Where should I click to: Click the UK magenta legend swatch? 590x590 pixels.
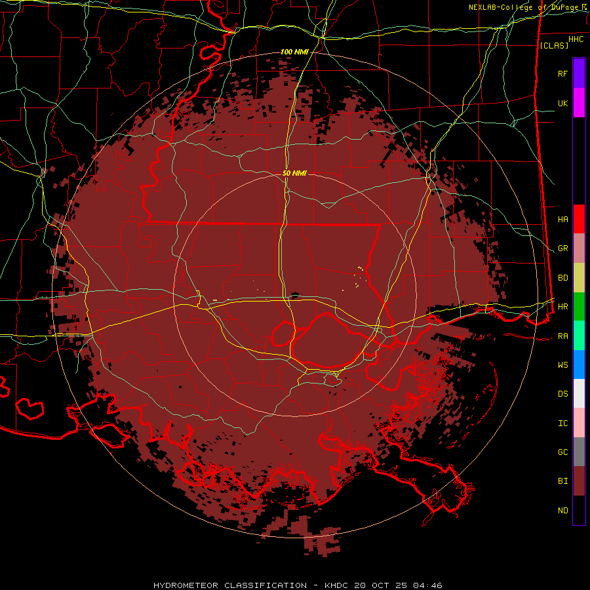(x=579, y=103)
